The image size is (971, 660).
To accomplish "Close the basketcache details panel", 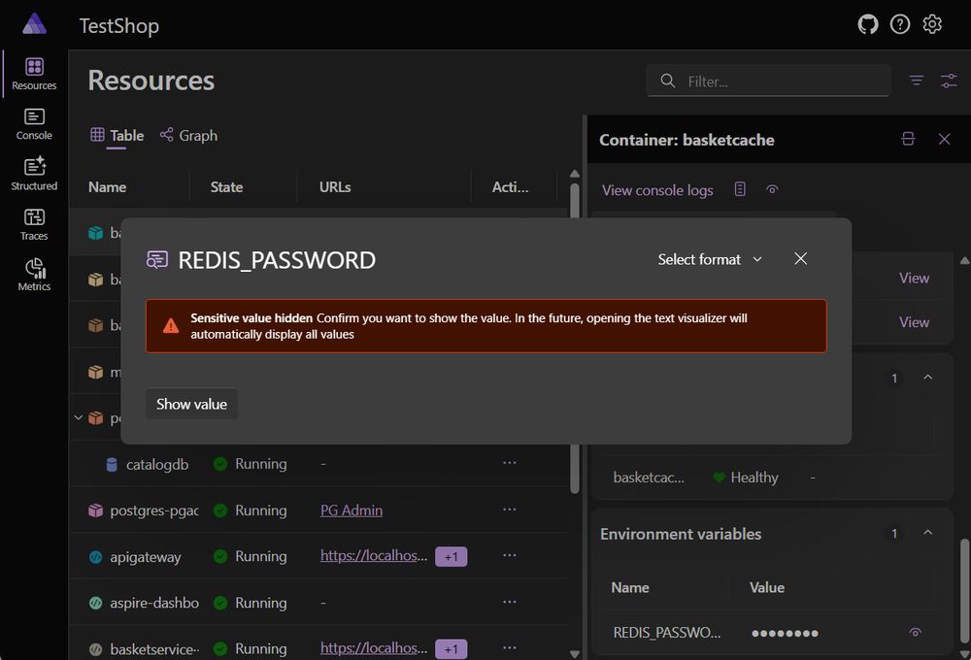I will [944, 139].
